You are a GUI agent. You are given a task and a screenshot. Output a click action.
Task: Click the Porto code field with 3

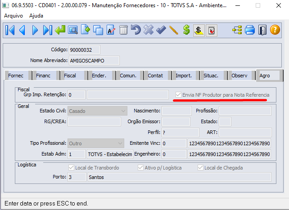point(77,177)
